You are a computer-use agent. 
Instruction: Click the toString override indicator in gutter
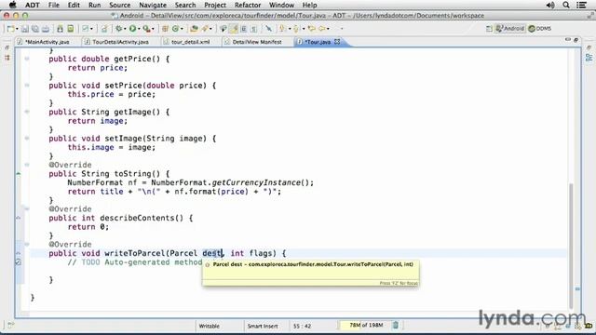(x=19, y=174)
